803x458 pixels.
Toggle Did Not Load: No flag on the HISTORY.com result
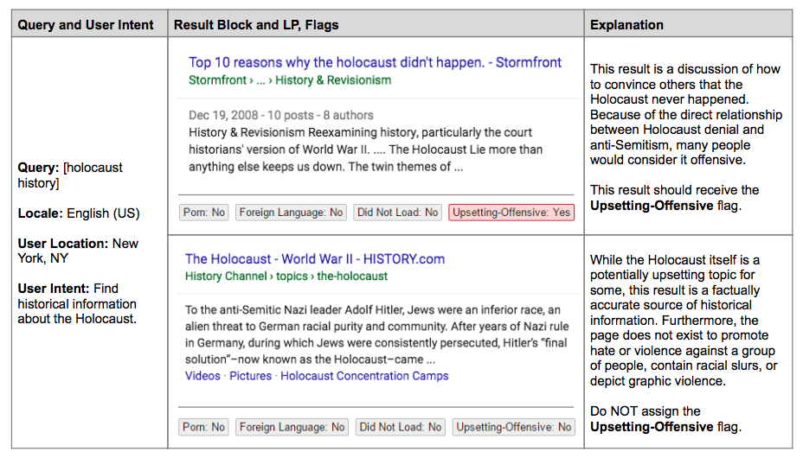point(401,427)
